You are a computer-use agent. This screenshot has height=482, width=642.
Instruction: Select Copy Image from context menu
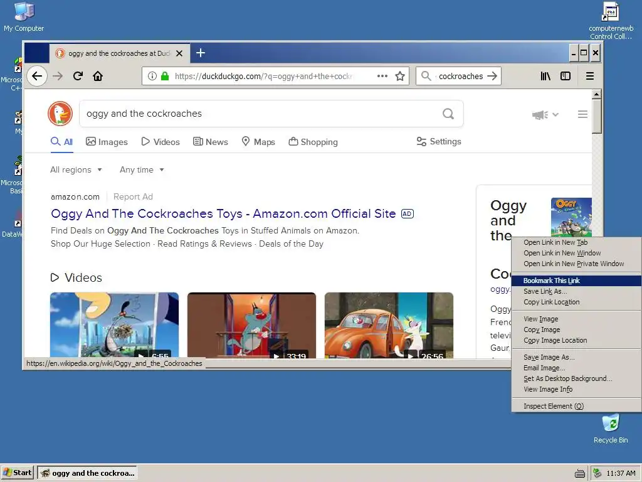[576, 329]
